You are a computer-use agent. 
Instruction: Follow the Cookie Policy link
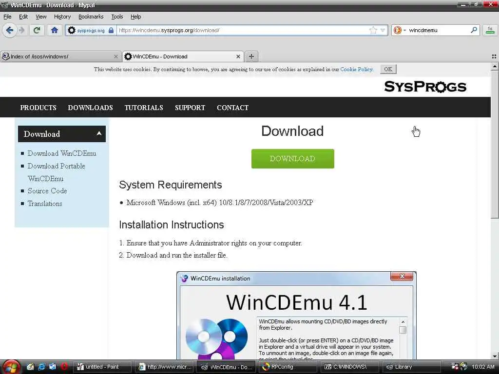point(356,69)
